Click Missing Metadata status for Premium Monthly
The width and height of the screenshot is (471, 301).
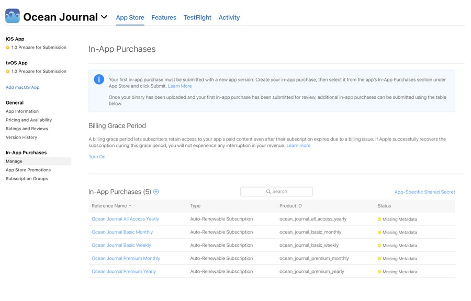pos(397,259)
